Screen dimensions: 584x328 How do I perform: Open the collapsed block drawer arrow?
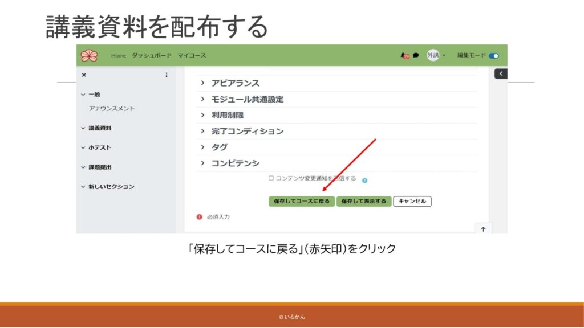[x=500, y=73]
